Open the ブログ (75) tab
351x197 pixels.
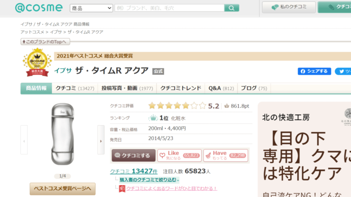254,88
